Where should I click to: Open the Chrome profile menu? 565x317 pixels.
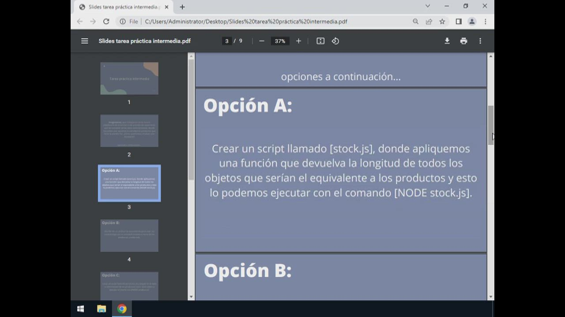472,21
